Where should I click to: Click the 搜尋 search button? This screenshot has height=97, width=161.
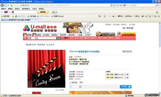pyautogui.click(x=59, y=38)
